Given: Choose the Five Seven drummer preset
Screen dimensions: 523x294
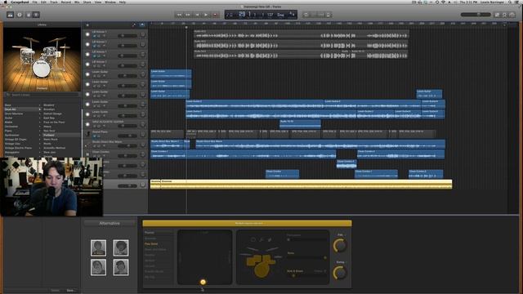Looking at the screenshot, I should click(x=151, y=244).
